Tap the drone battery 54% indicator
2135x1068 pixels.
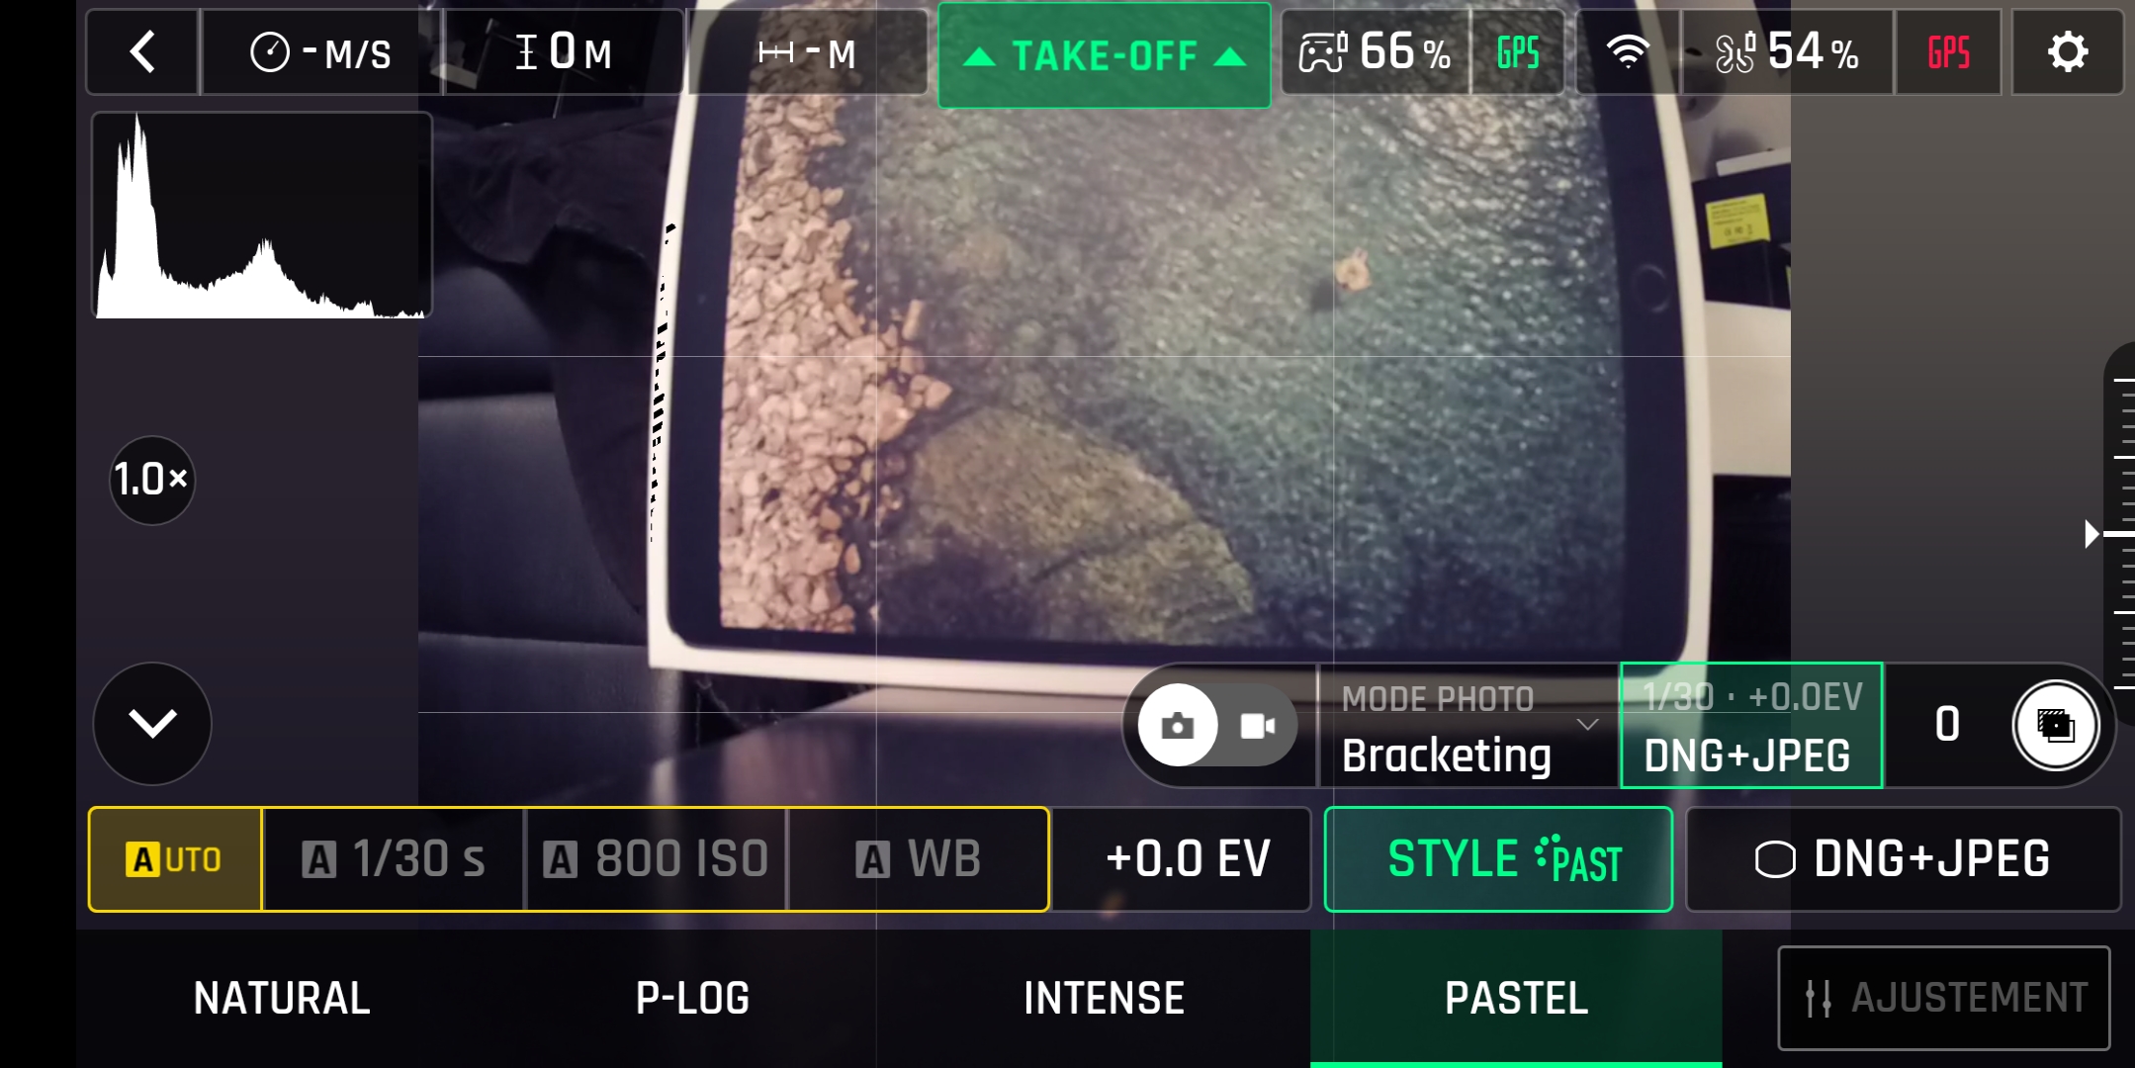(x=1788, y=52)
